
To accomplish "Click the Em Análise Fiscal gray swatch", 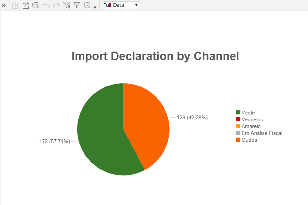I will pos(238,133).
